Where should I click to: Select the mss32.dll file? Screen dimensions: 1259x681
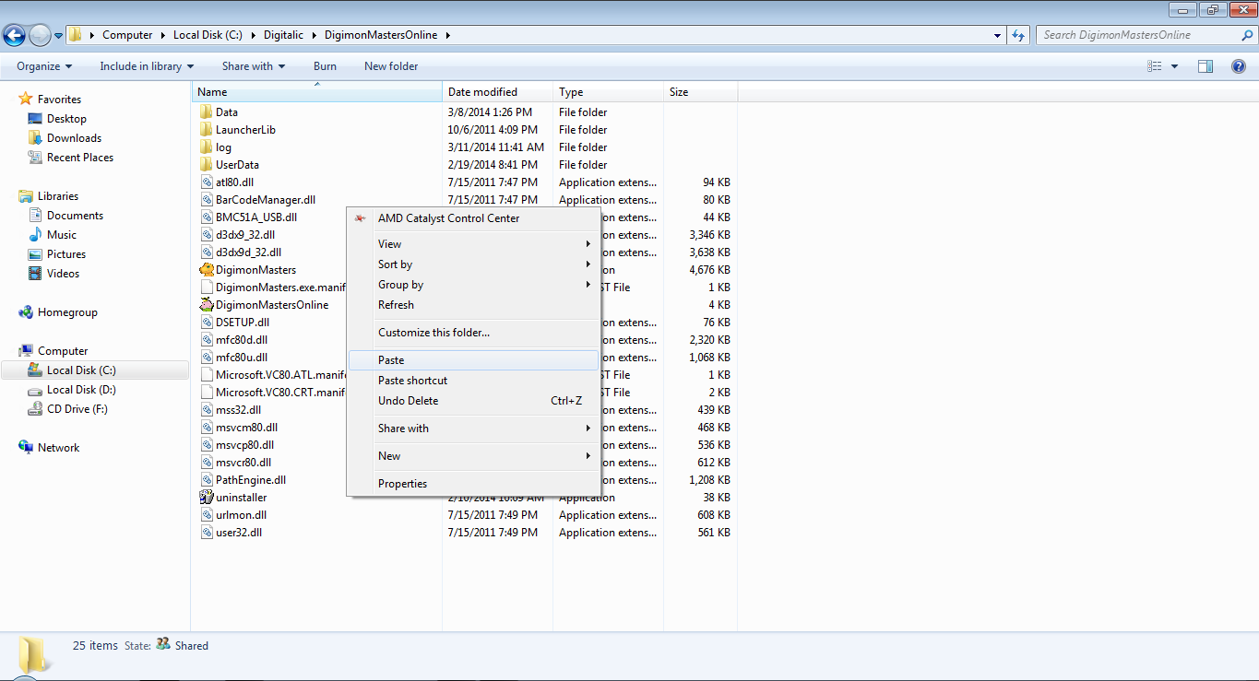pos(238,410)
